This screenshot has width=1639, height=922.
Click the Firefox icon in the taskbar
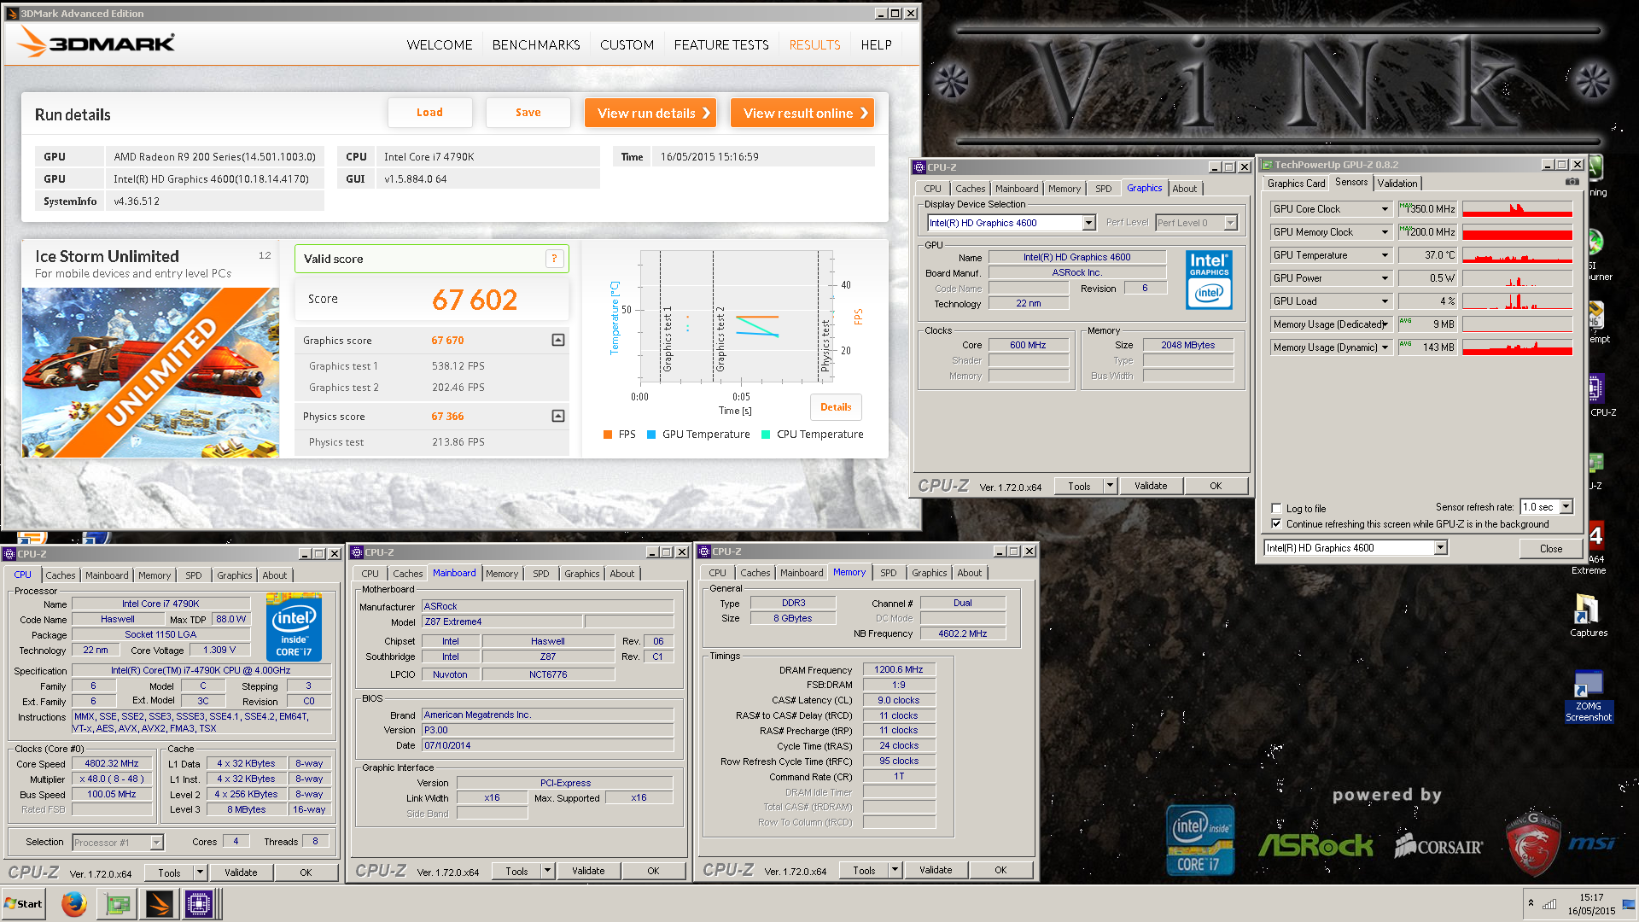tap(74, 903)
